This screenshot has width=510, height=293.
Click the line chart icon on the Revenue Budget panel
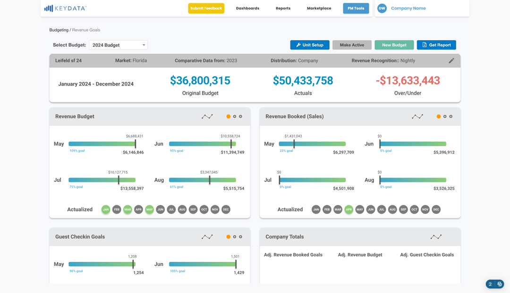(x=207, y=116)
